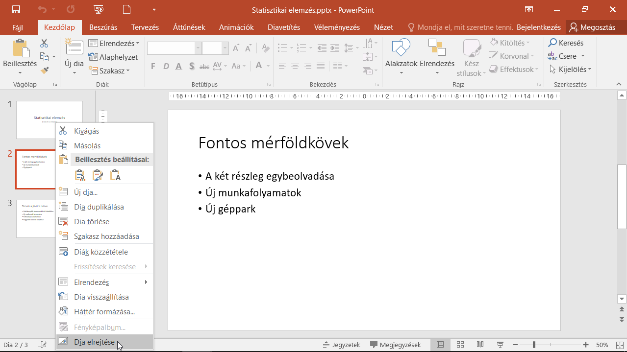Toggle Megjegyzések comments pane
Screen dimensions: 627x352
click(x=396, y=345)
